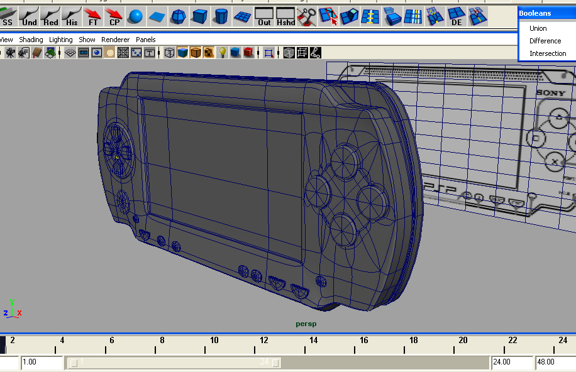
Task: Click the Hshd shelf button
Action: point(285,16)
